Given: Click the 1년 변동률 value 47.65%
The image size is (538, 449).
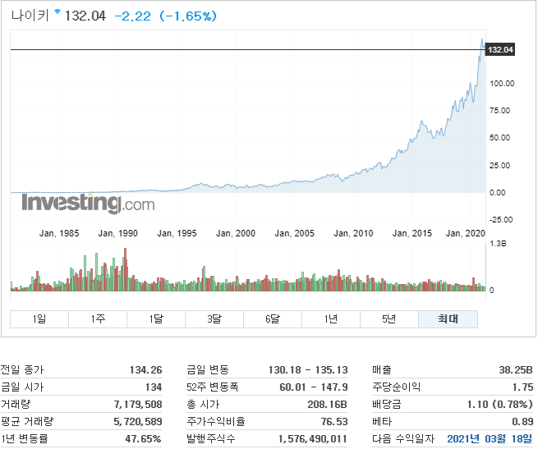Looking at the screenshot, I should point(143,438).
